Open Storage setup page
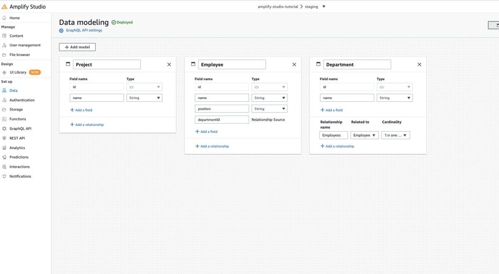 point(16,110)
